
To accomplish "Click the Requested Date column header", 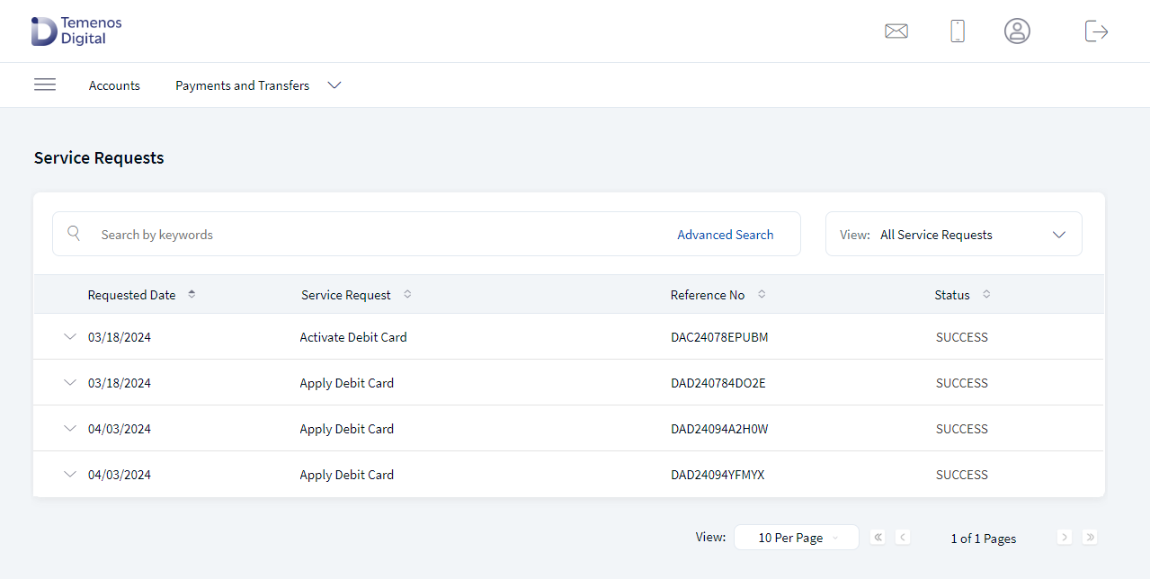I will coord(131,295).
